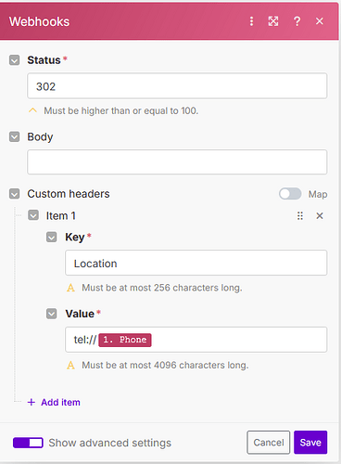This screenshot has height=464, width=341.
Task: Click the warning icon under Value field
Action: pos(70,366)
